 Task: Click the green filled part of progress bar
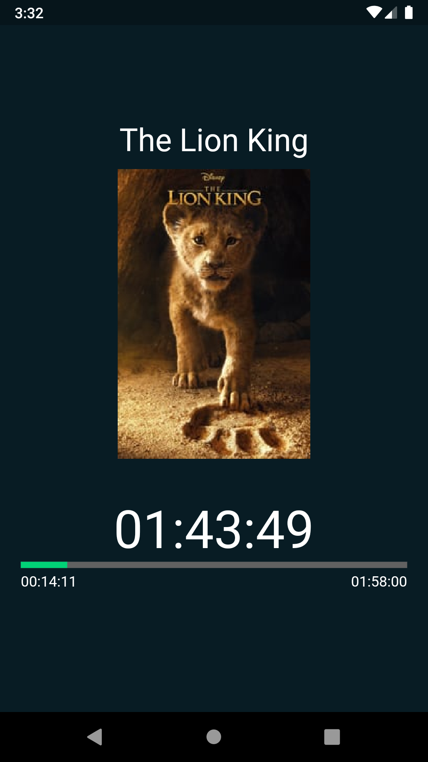click(x=44, y=565)
